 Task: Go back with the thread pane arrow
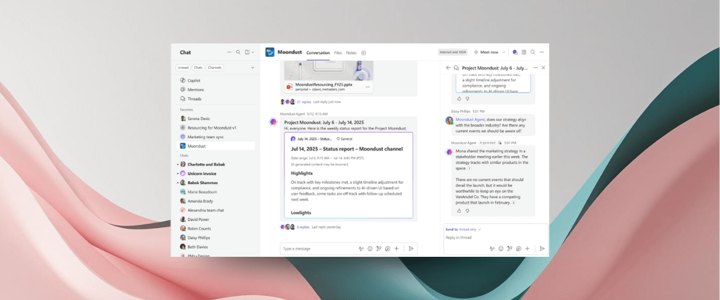(448, 68)
